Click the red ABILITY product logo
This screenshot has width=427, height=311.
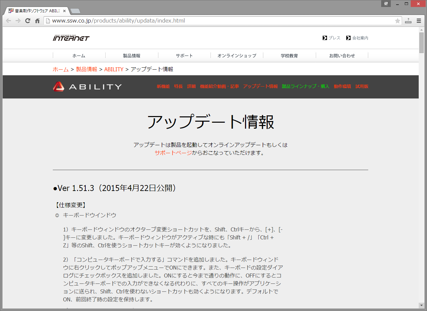pyautogui.click(x=87, y=87)
